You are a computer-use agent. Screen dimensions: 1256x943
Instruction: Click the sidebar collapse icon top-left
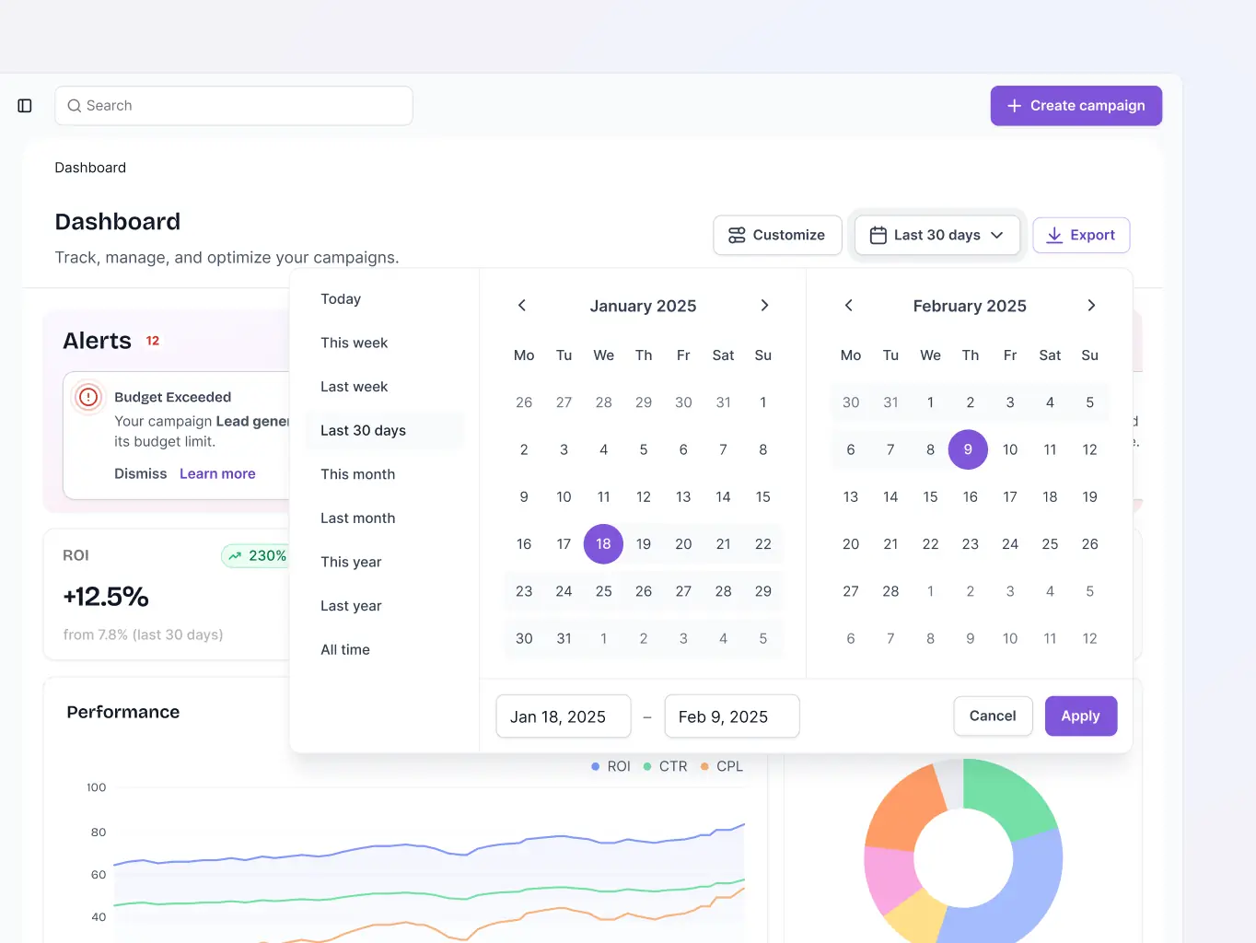[24, 105]
